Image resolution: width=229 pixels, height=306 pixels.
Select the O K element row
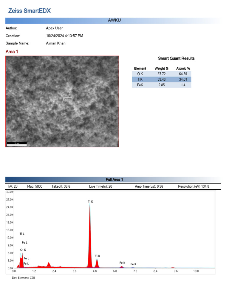162,74
